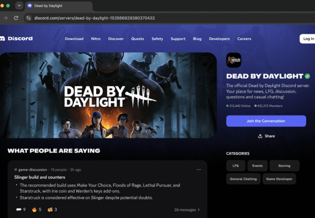Click the Log In button

tap(308, 39)
